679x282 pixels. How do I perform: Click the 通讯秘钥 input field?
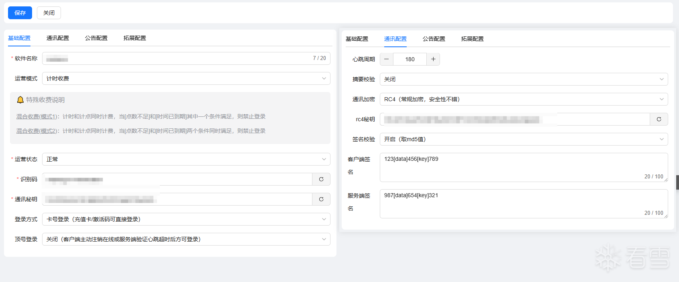point(177,199)
